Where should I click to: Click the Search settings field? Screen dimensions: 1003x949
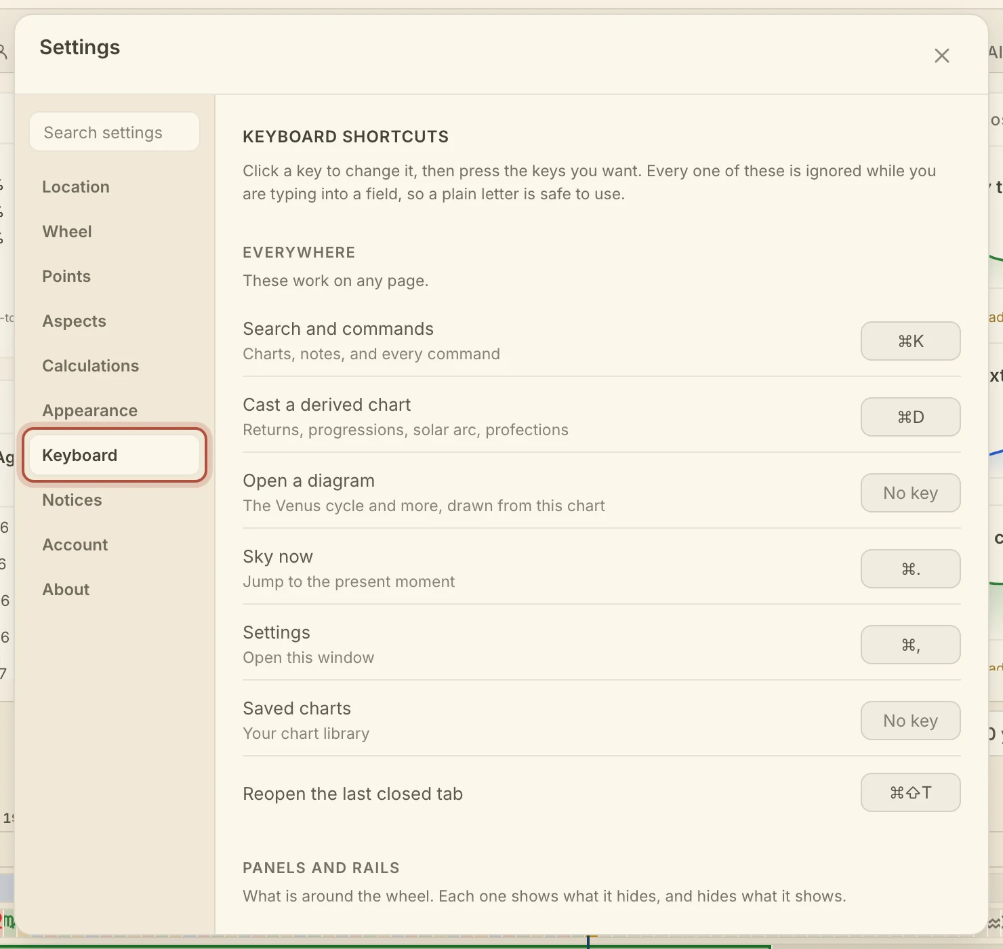(x=115, y=132)
